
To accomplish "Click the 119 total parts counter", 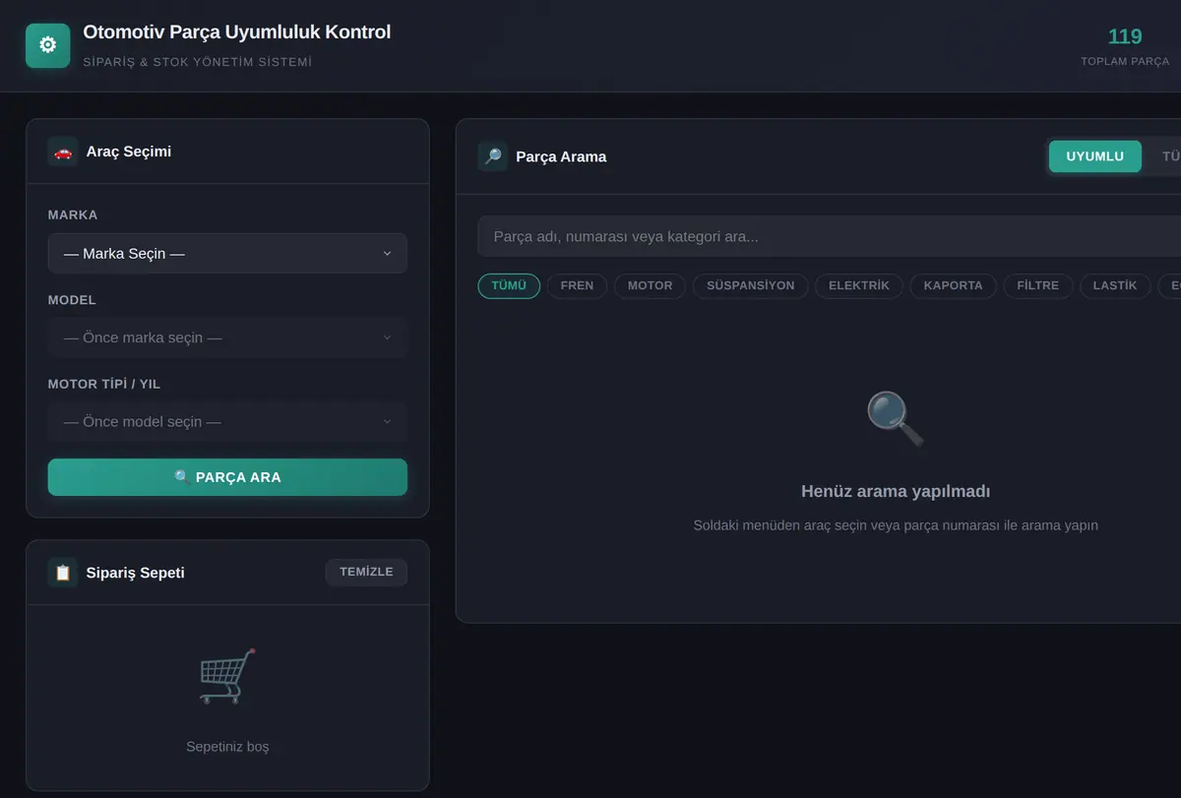I will pos(1125,36).
